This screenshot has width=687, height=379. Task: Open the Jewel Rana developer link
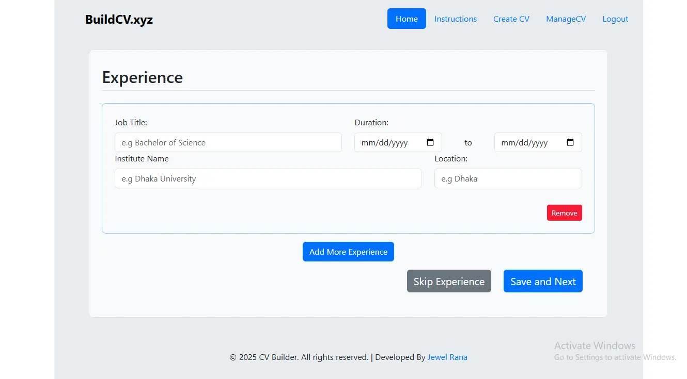(x=447, y=357)
